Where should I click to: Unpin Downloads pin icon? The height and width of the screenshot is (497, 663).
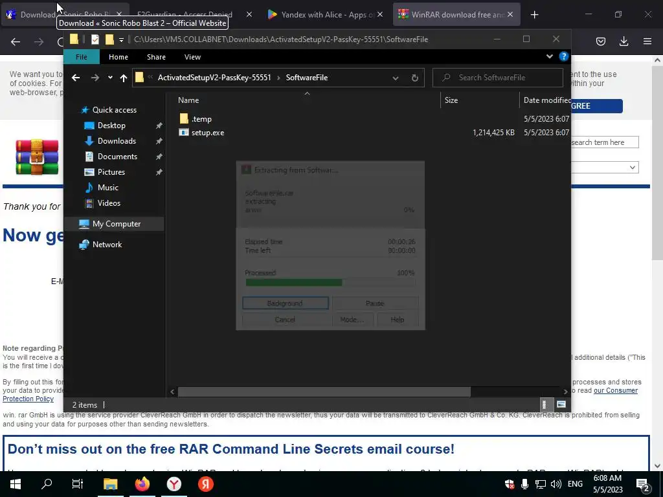[159, 141]
